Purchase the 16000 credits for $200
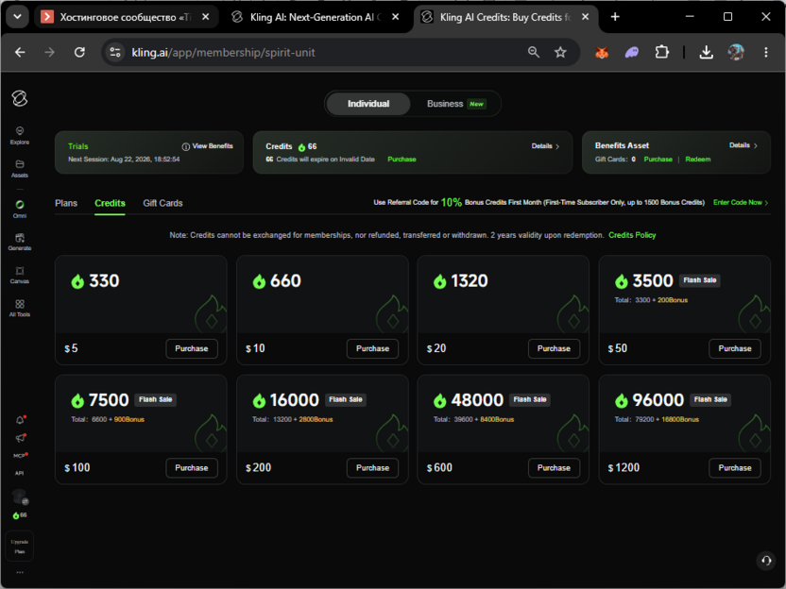 tap(372, 468)
